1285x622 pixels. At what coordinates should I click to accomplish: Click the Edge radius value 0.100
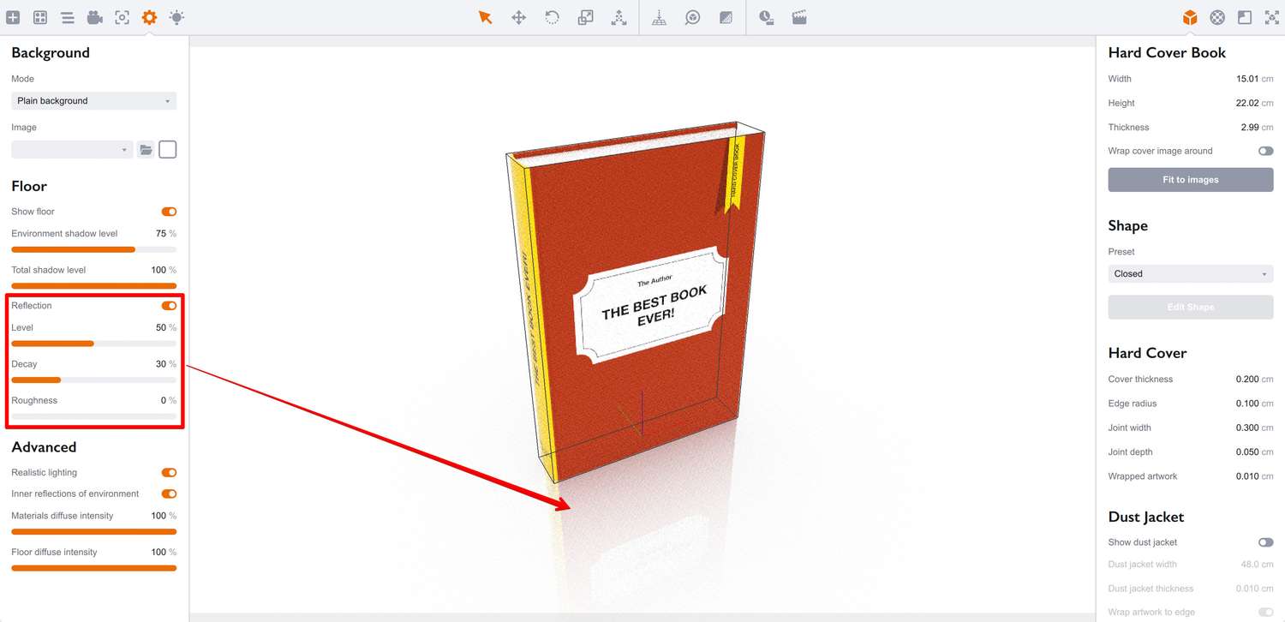(1247, 404)
